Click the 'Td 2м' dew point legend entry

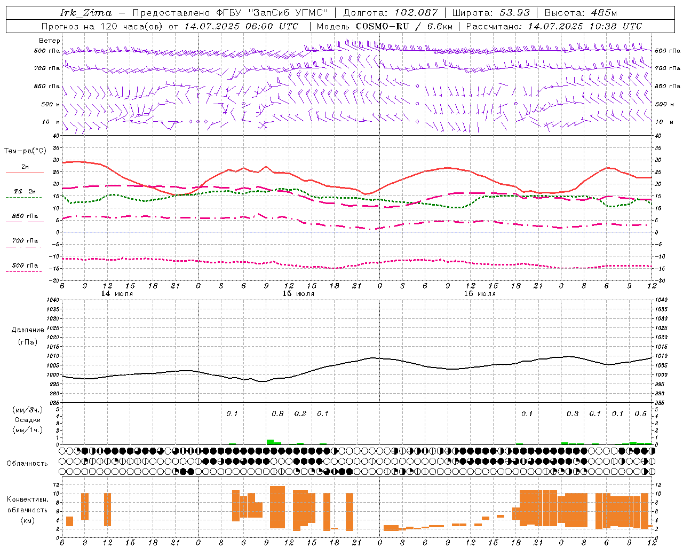(x=25, y=191)
